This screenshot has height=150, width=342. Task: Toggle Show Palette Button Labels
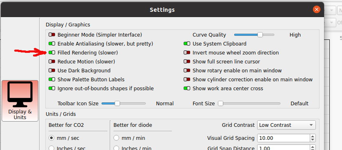coord(52,80)
